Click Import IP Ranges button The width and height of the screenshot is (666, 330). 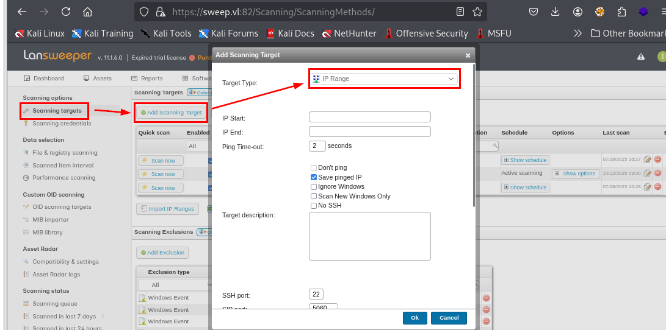pos(167,208)
